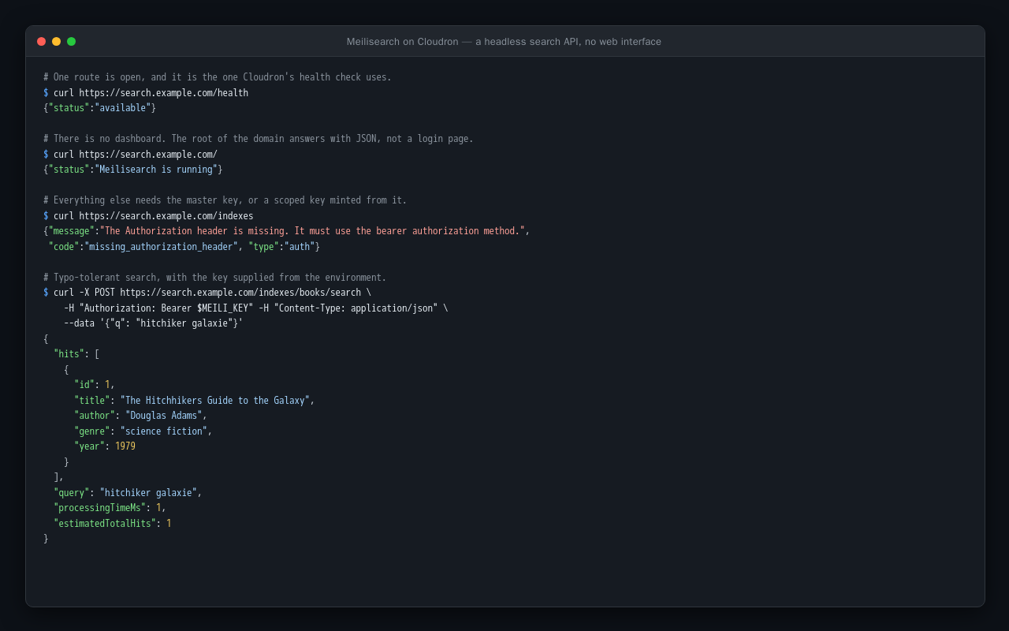The width and height of the screenshot is (1009, 631).
Task: Click the '--data' line with hitchiker galaxie
Action: [x=154, y=323]
